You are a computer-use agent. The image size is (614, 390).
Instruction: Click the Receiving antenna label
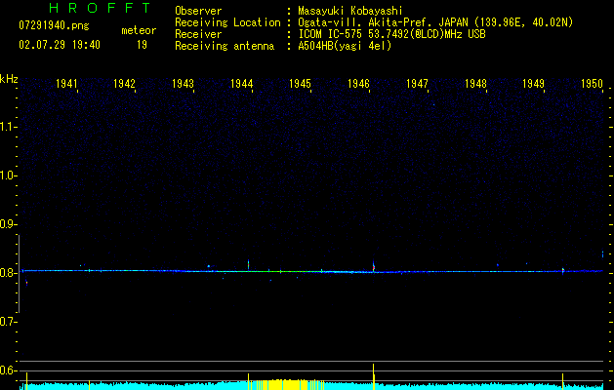click(x=225, y=46)
